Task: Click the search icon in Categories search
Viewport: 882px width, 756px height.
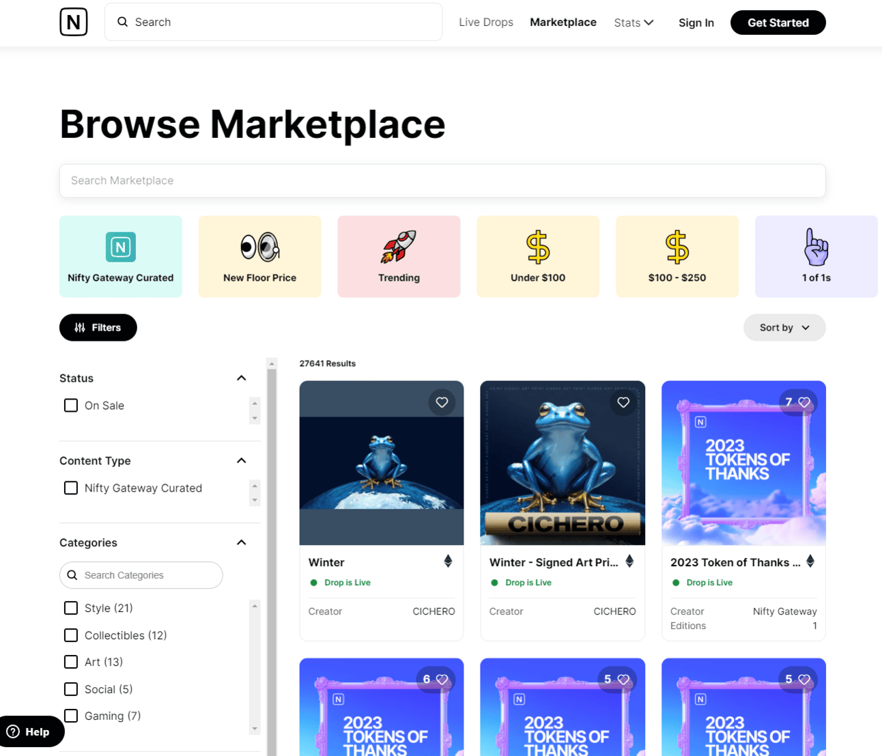Action: (x=72, y=575)
